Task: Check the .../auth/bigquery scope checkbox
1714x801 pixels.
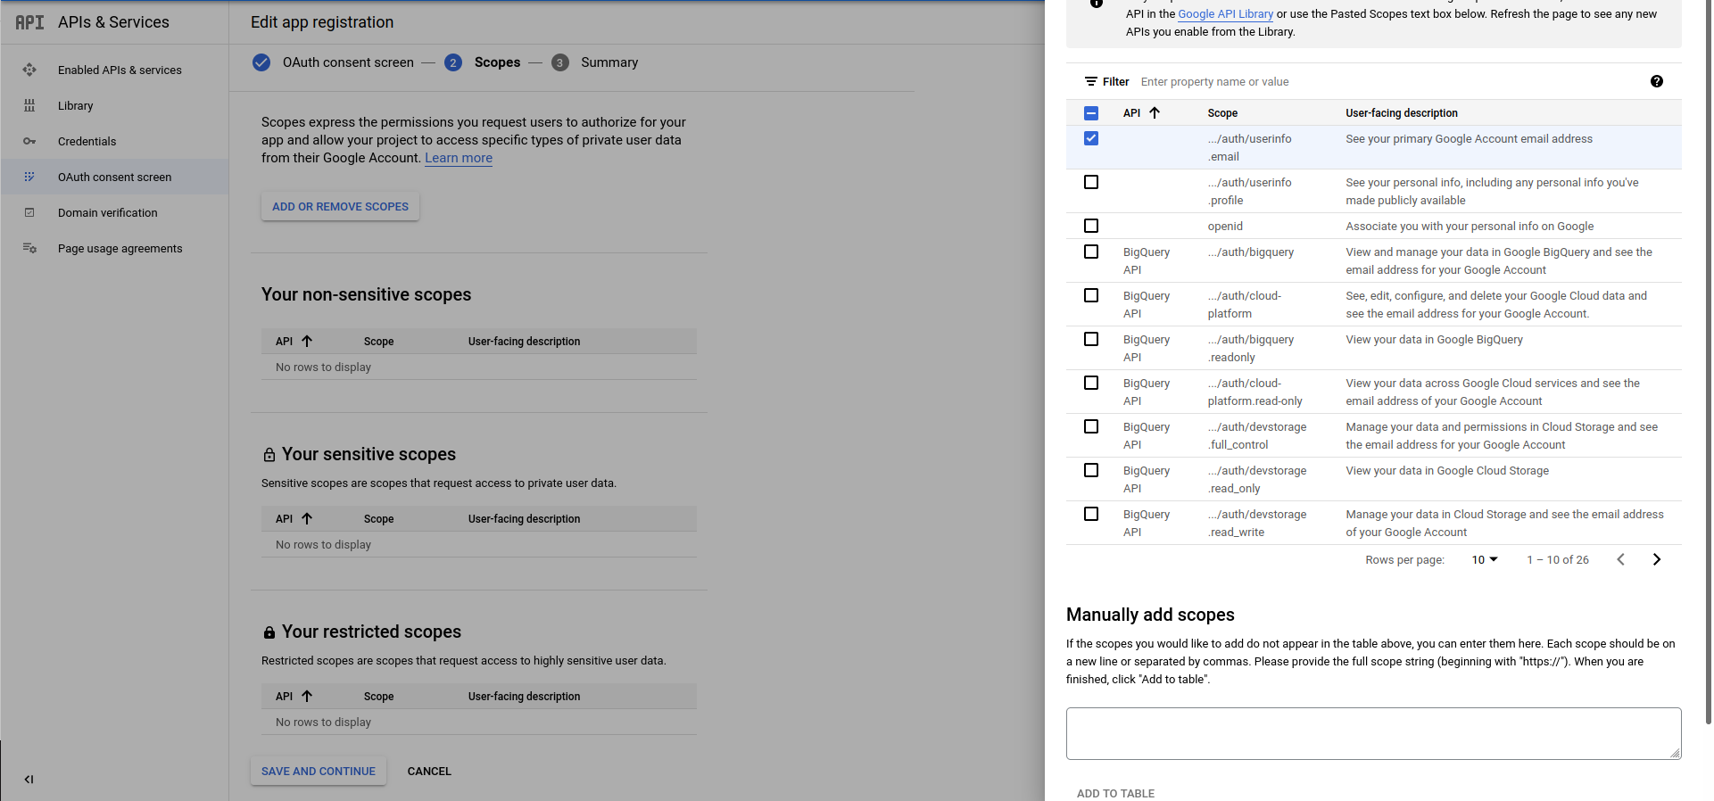Action: tap(1090, 252)
